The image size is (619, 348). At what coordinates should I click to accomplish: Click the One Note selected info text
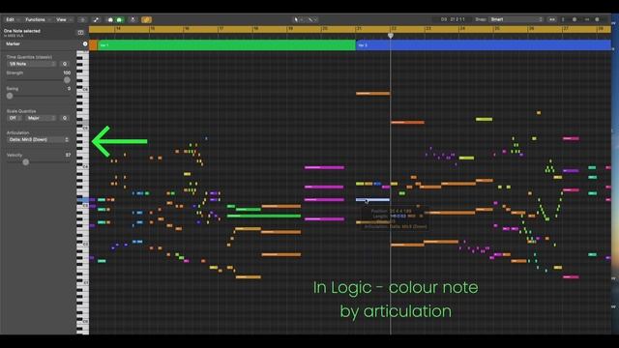click(x=22, y=31)
